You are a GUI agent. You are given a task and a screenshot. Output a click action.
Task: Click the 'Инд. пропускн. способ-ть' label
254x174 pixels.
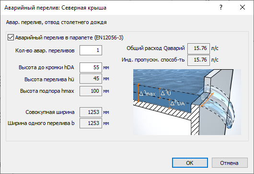point(153,60)
